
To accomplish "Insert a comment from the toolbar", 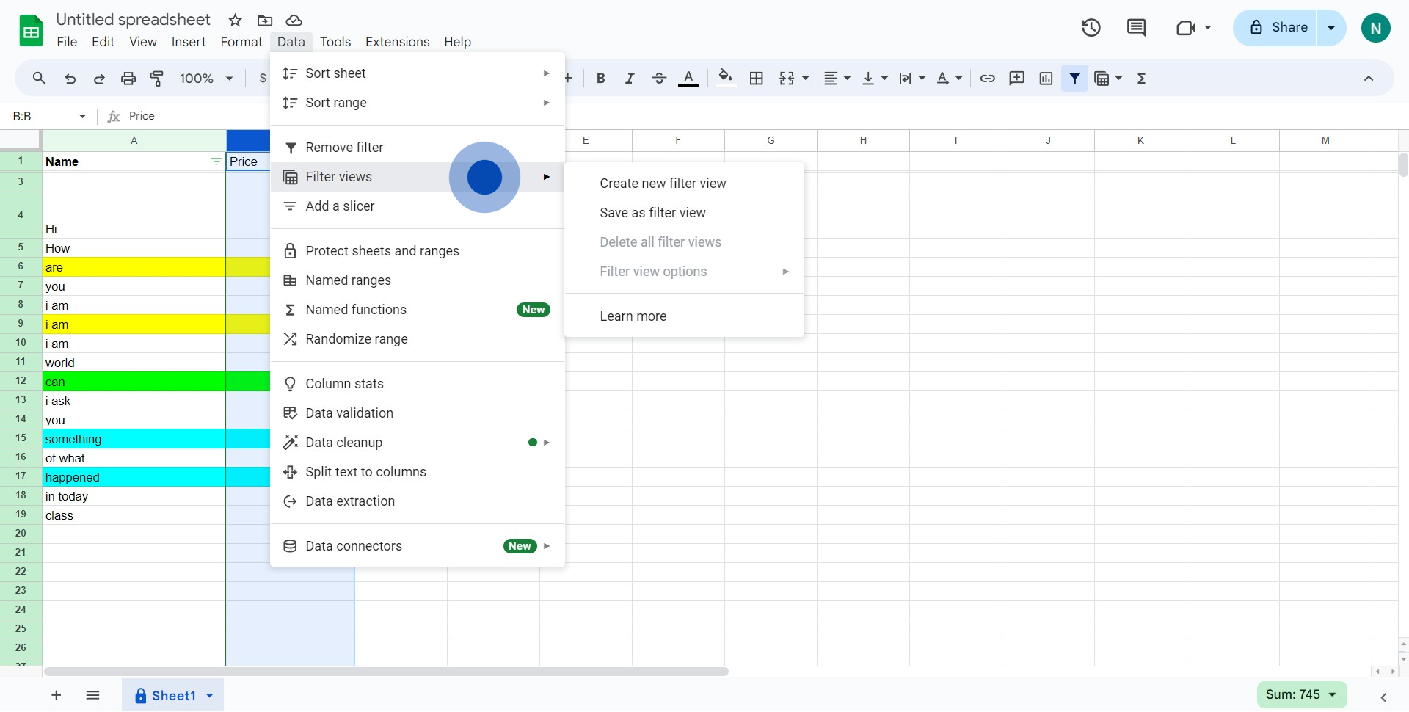I will 1016,78.
